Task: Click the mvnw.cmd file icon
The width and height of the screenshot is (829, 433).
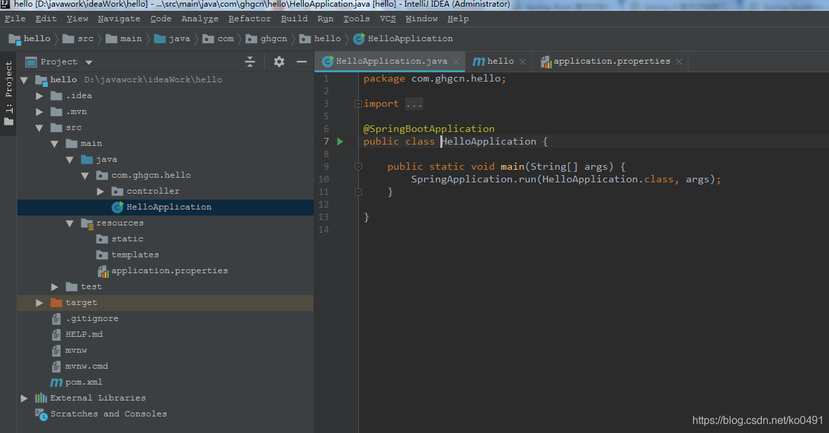Action: [56, 366]
